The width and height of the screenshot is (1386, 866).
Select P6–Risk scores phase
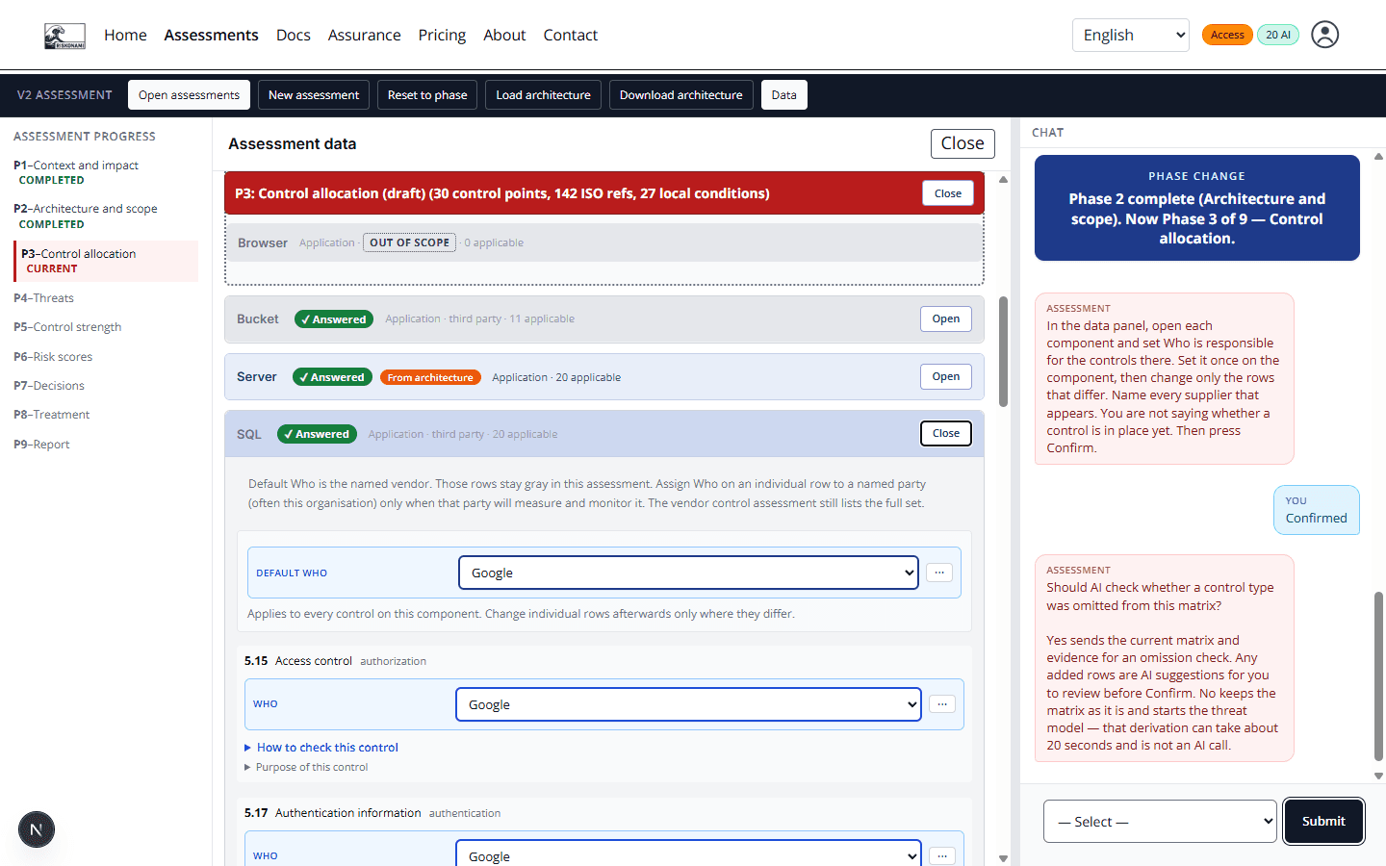coord(53,357)
